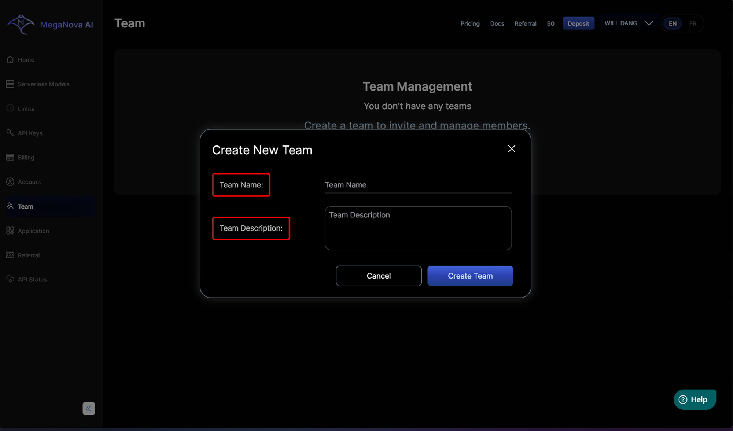Open the Limits sidebar item
Image resolution: width=733 pixels, height=431 pixels.
(x=26, y=108)
